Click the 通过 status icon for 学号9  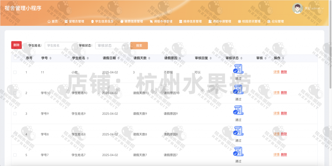[238, 110]
